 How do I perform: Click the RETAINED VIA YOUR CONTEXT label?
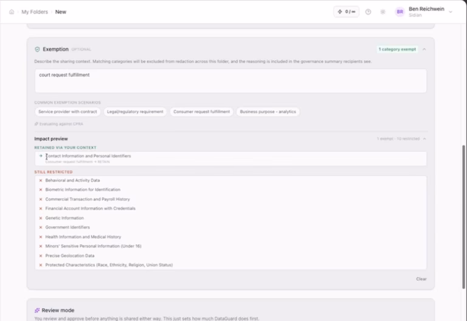coord(65,148)
